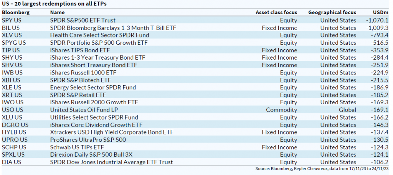393x175 pixels.
Task: Click the XBI US ticker
Action: click(x=12, y=80)
